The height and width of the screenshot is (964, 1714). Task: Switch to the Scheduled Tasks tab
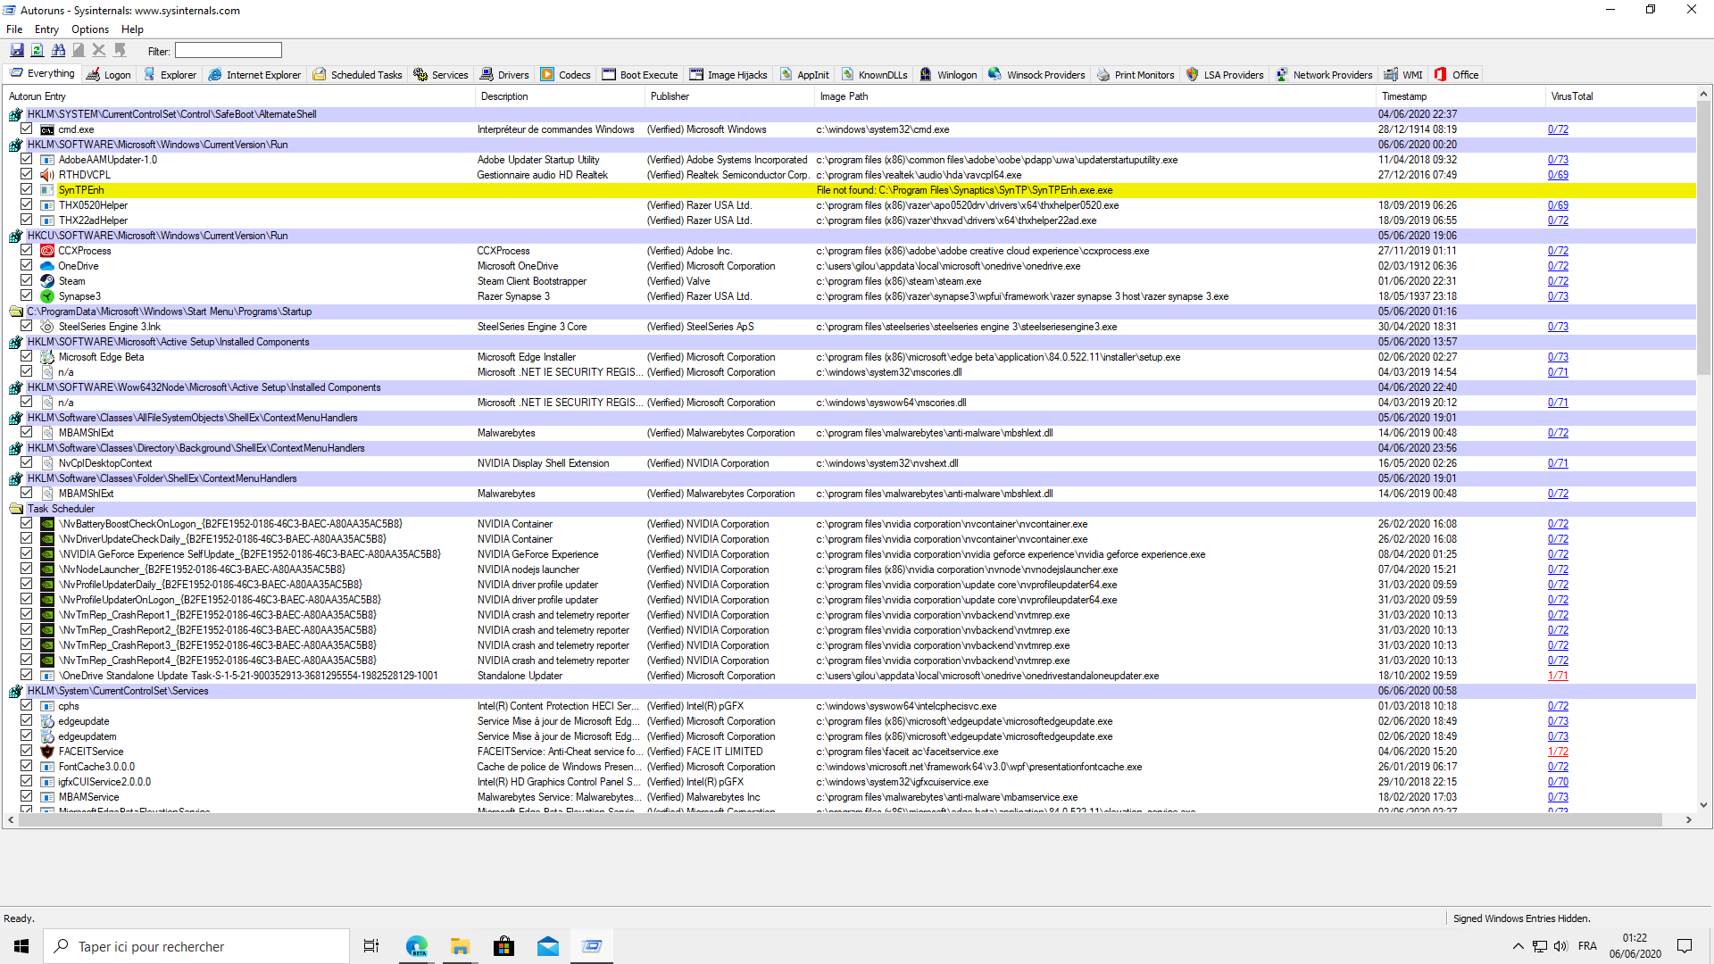357,75
